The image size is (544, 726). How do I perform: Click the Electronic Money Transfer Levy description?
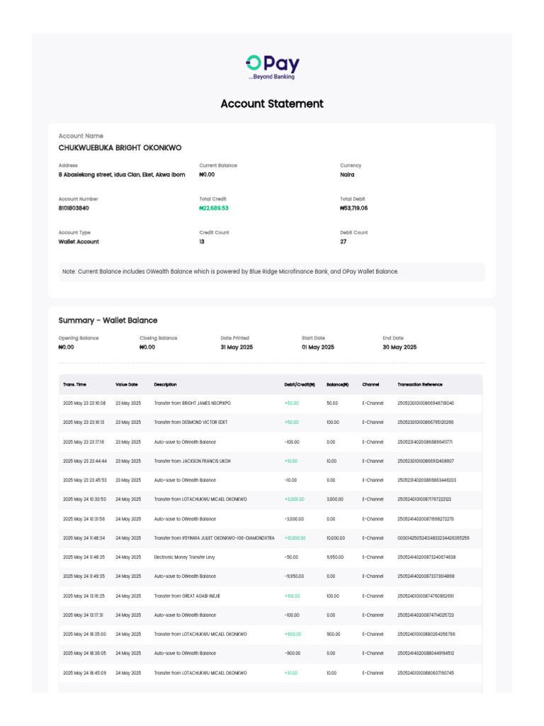pyautogui.click(x=187, y=557)
